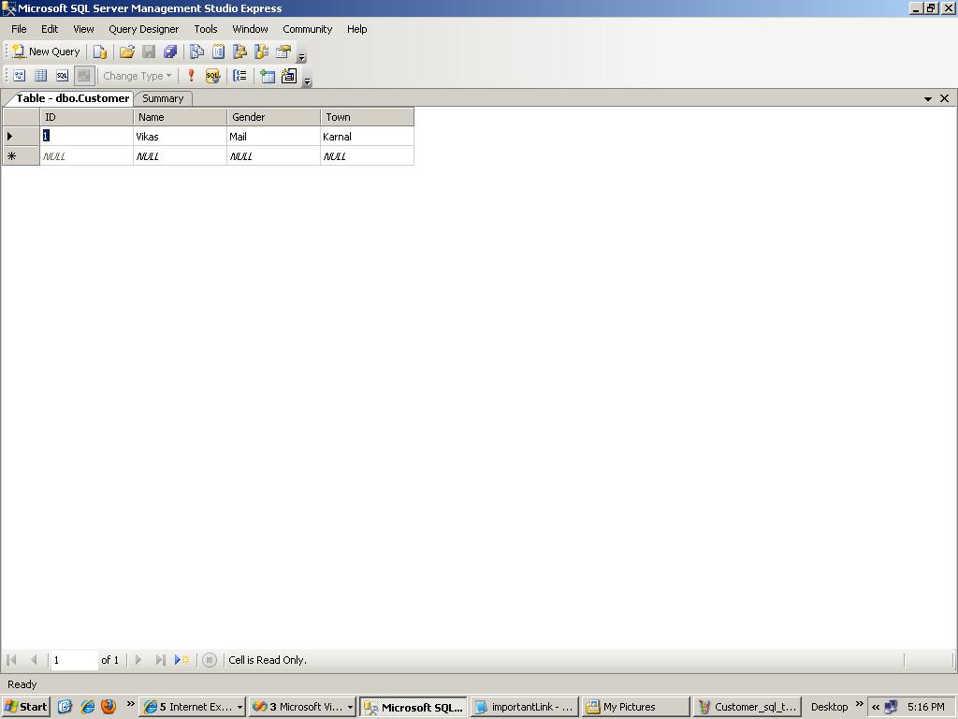Open the View menu
Screen dimensions: 958x719
83,29
